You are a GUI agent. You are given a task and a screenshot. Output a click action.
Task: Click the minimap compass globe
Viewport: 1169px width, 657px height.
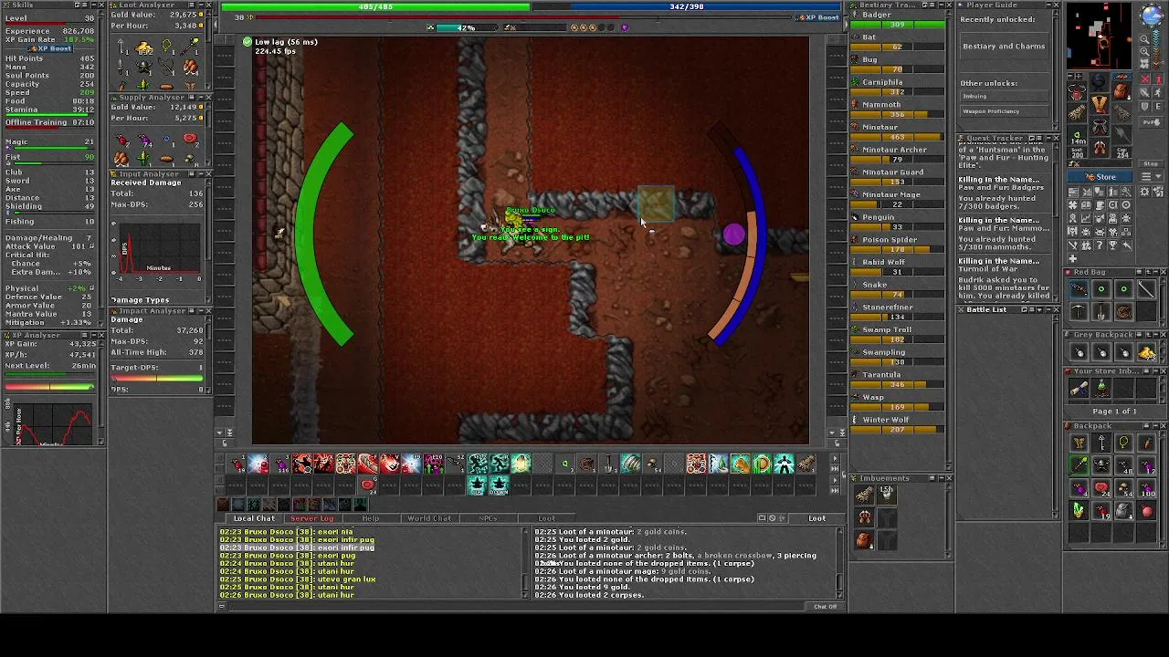(1152, 15)
